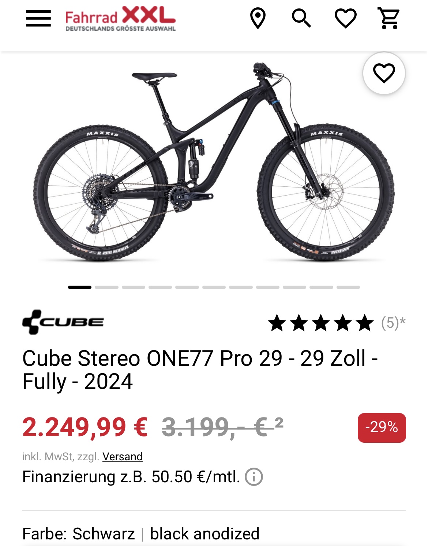
Task: Select the black anodized color option
Action: [x=204, y=534]
